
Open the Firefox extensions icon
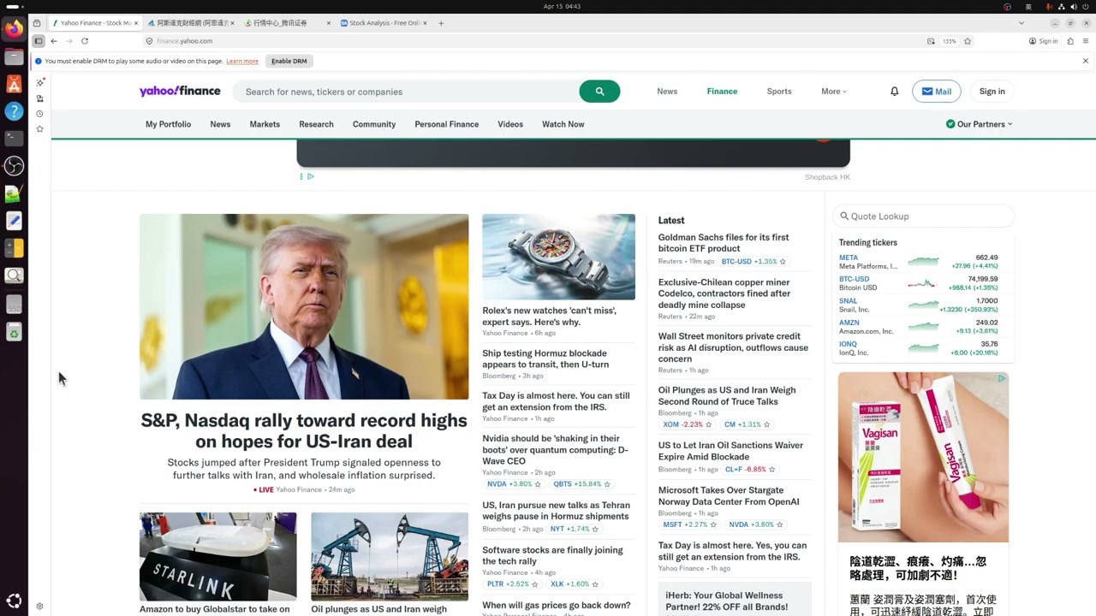pyautogui.click(x=1070, y=41)
